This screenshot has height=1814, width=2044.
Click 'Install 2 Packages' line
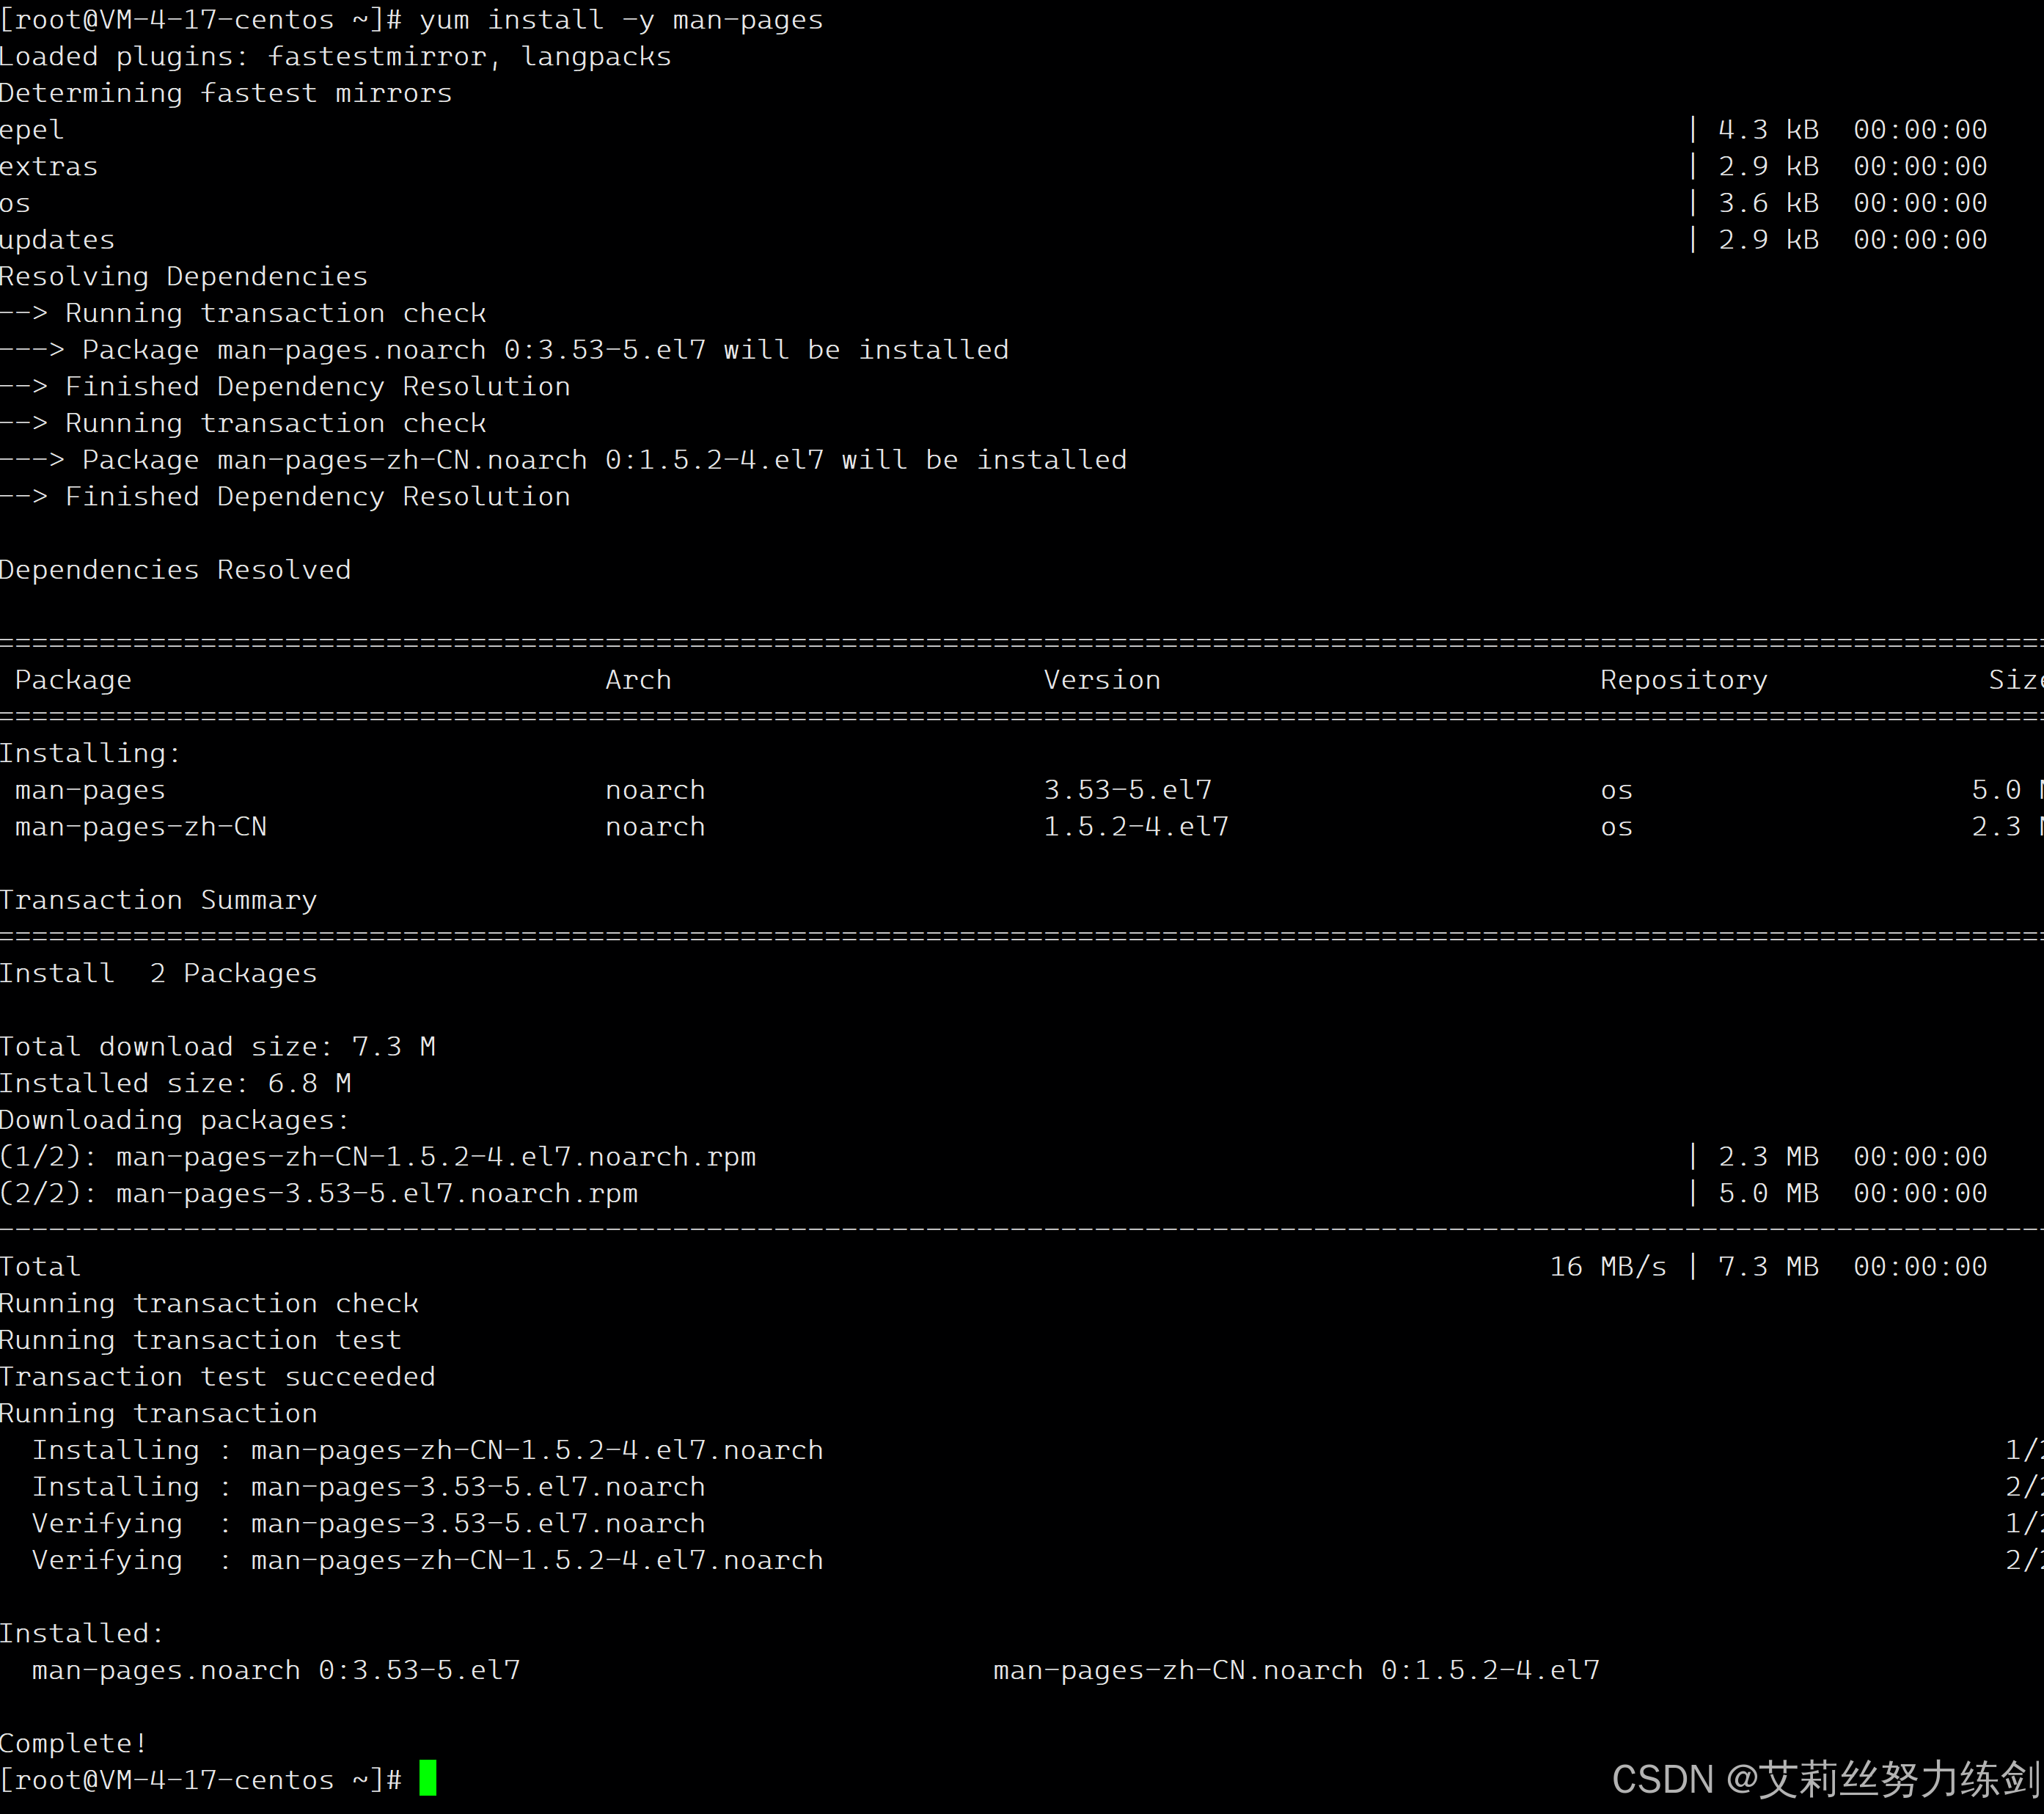click(159, 973)
